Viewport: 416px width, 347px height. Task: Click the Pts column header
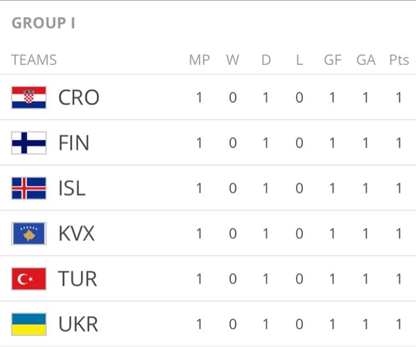point(399,60)
